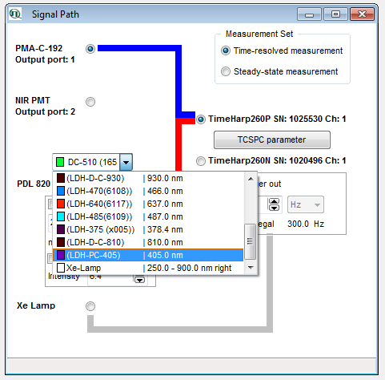Click the DC-510 (165 combo box field
The width and height of the screenshot is (385, 380).
point(92,162)
